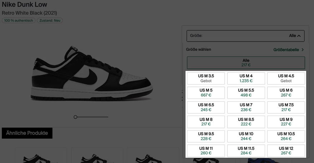The height and width of the screenshot is (163, 314).
Task: Choose size US M 5 at 667 €
Action: pos(206,93)
